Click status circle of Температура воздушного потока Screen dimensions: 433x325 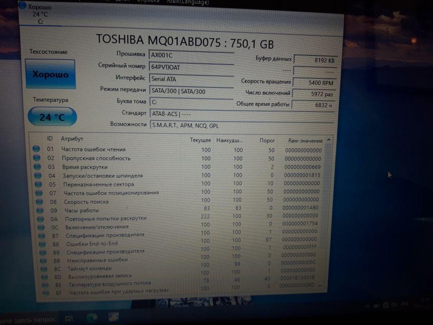tap(45, 285)
